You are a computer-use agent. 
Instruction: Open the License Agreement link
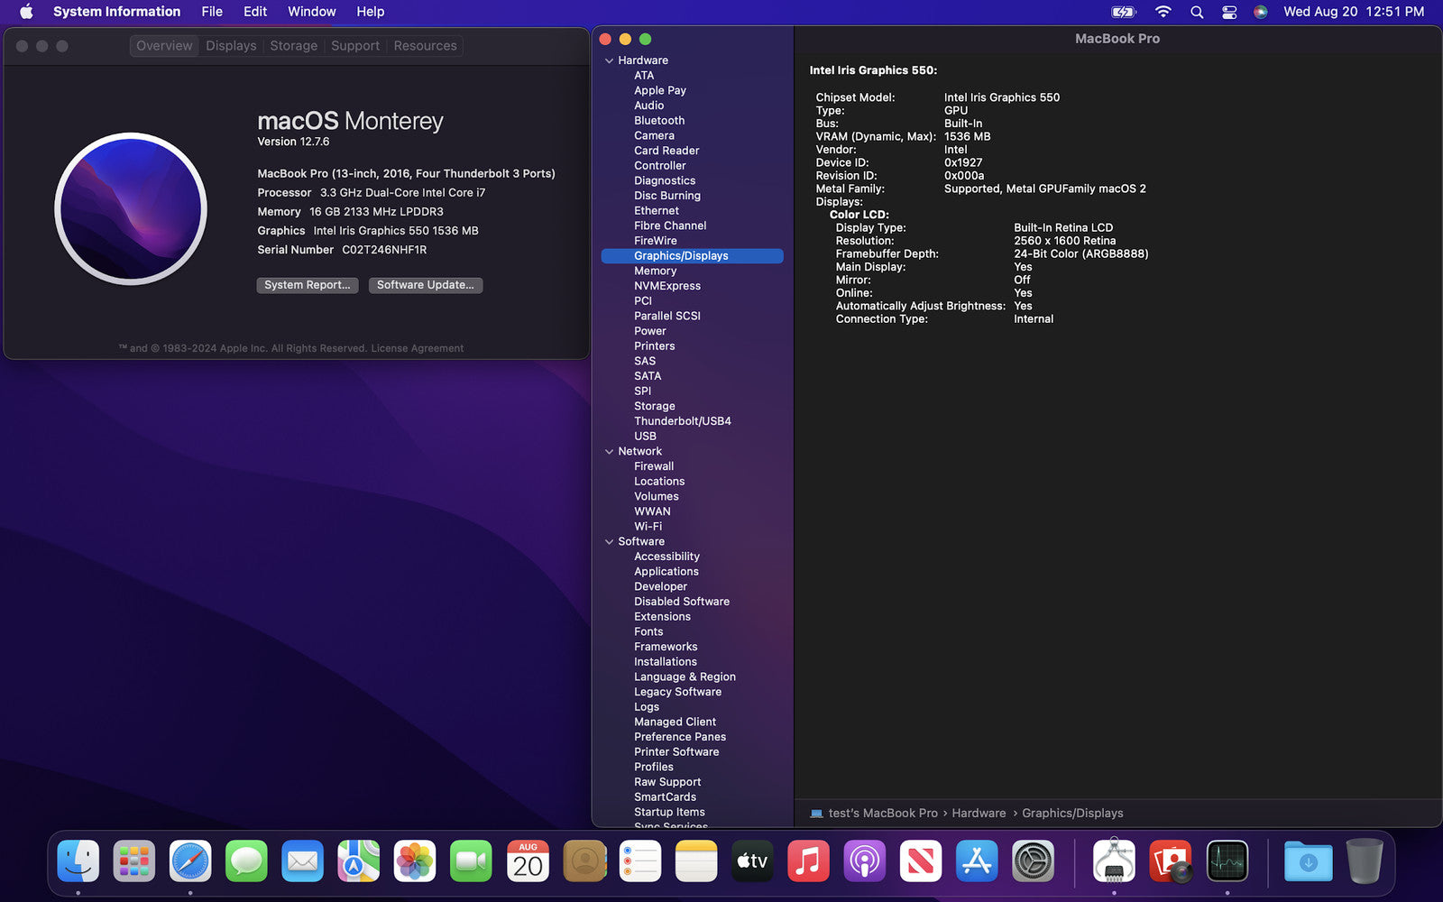coord(418,348)
